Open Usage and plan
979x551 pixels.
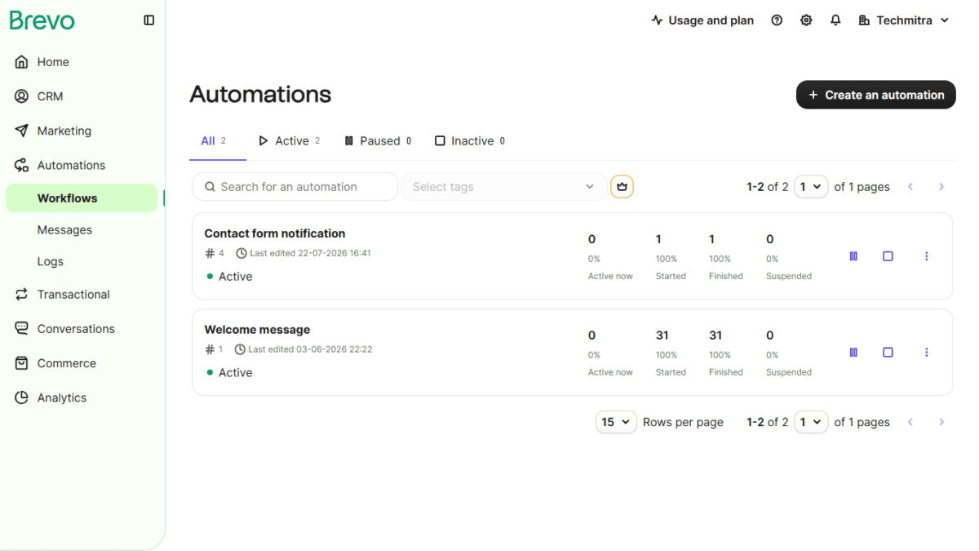(702, 20)
